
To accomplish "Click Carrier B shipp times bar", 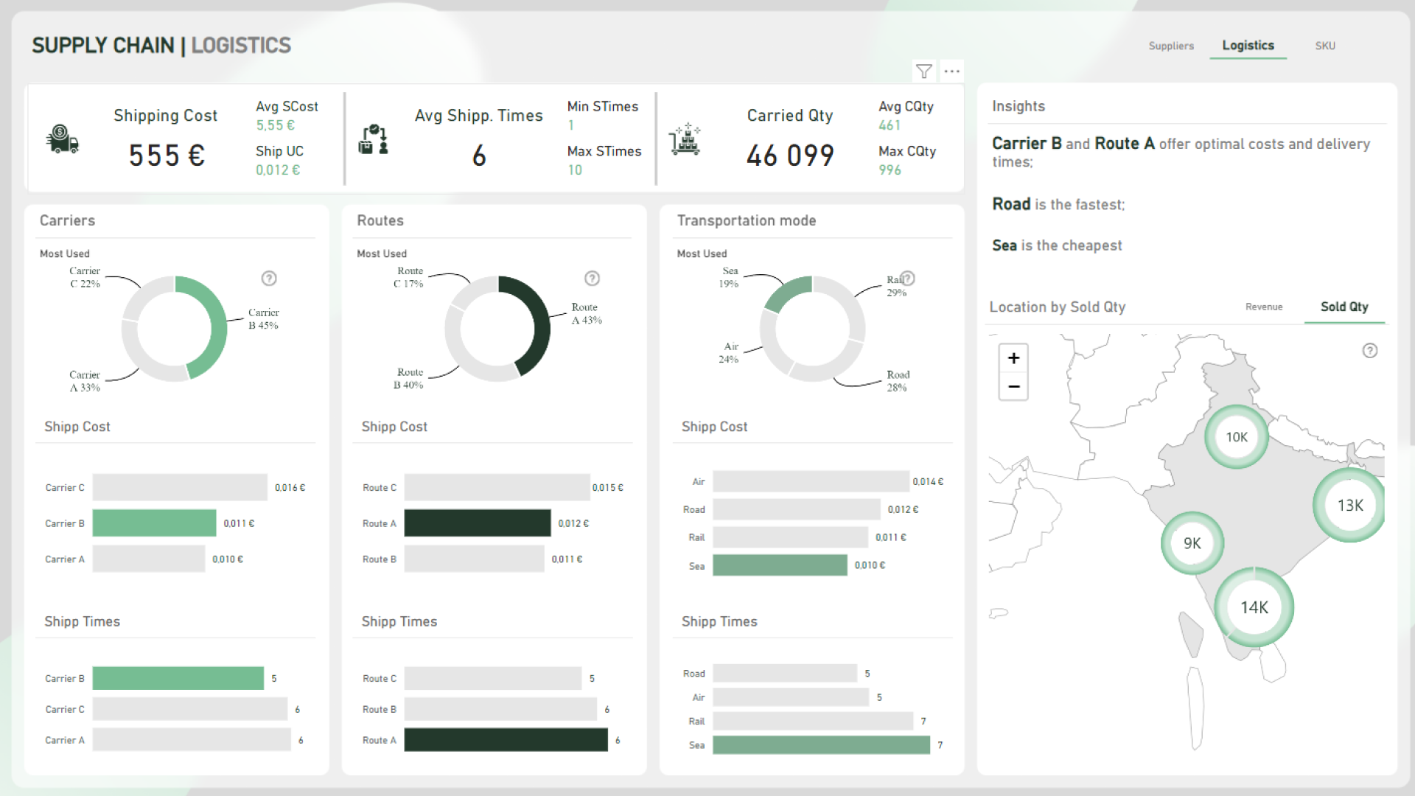I will pos(178,678).
